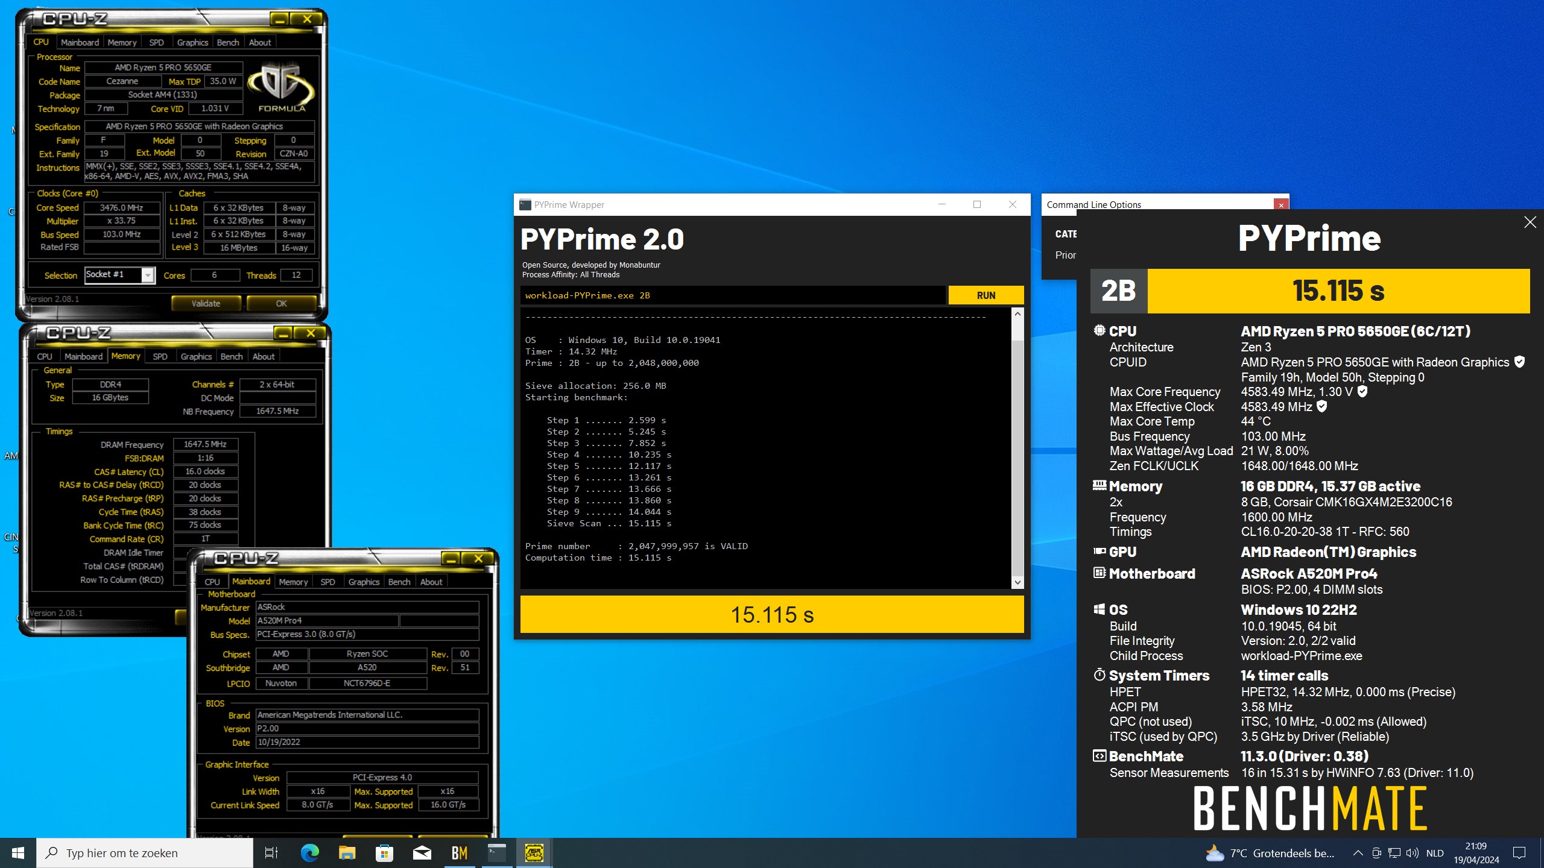The height and width of the screenshot is (868, 1544).
Task: Open the Action Center notifications icon
Action: 1519,853
